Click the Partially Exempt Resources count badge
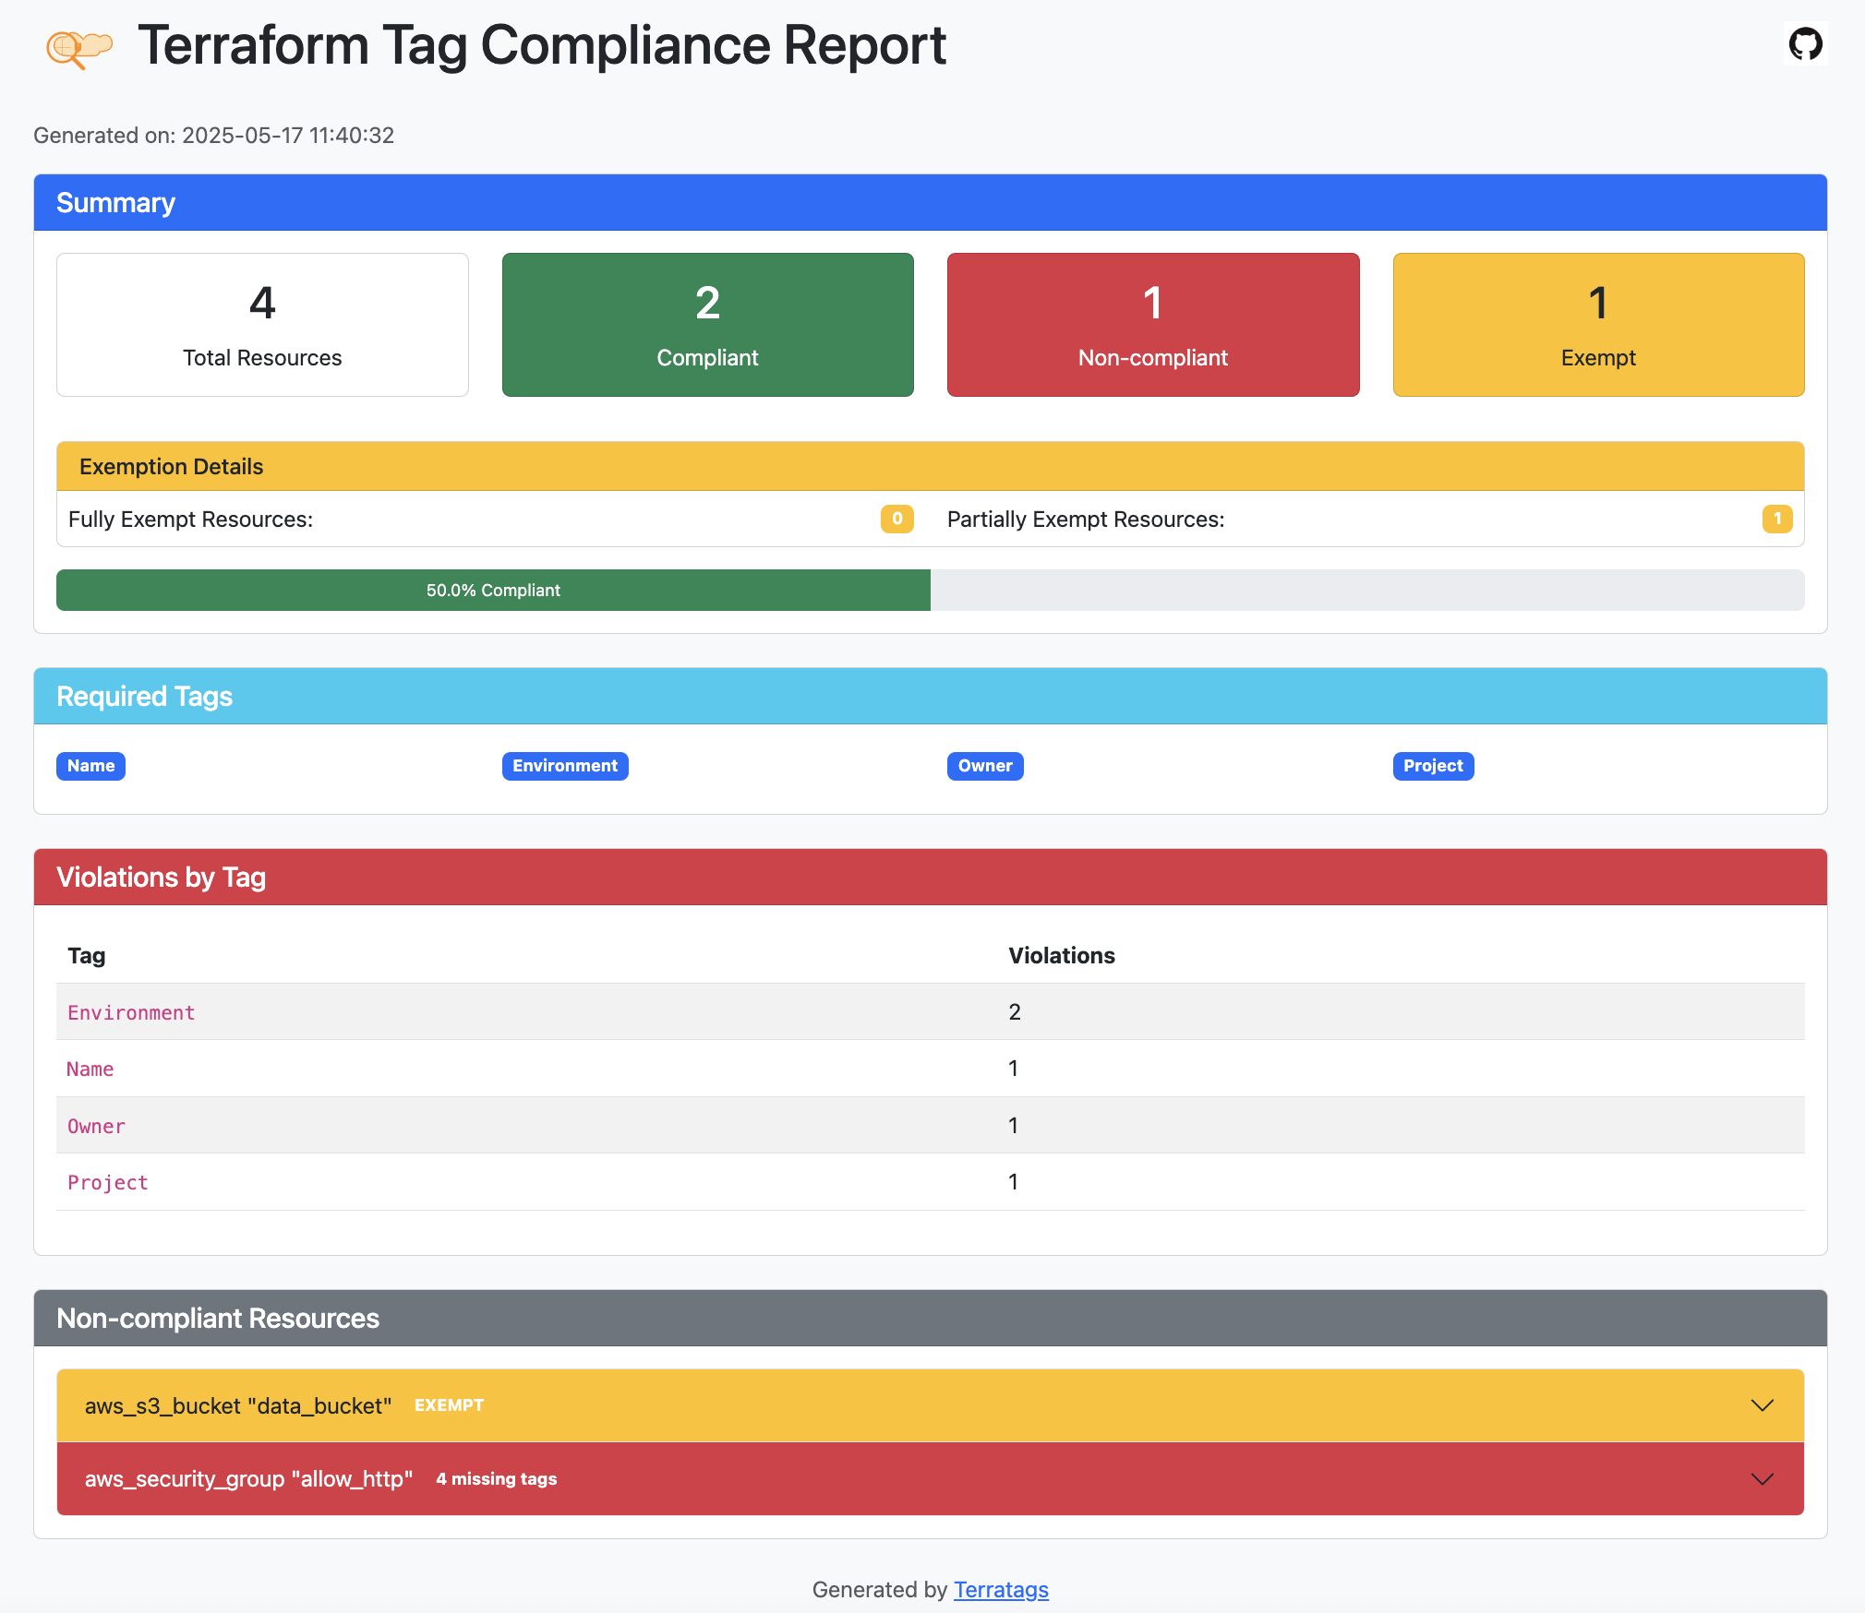The image size is (1865, 1613). 1776,520
